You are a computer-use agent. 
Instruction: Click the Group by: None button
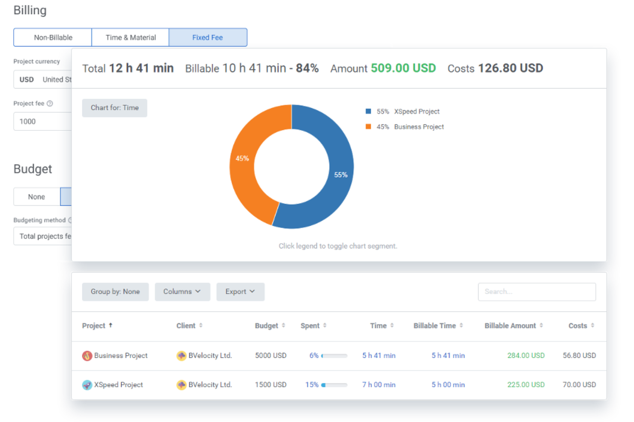click(x=115, y=292)
